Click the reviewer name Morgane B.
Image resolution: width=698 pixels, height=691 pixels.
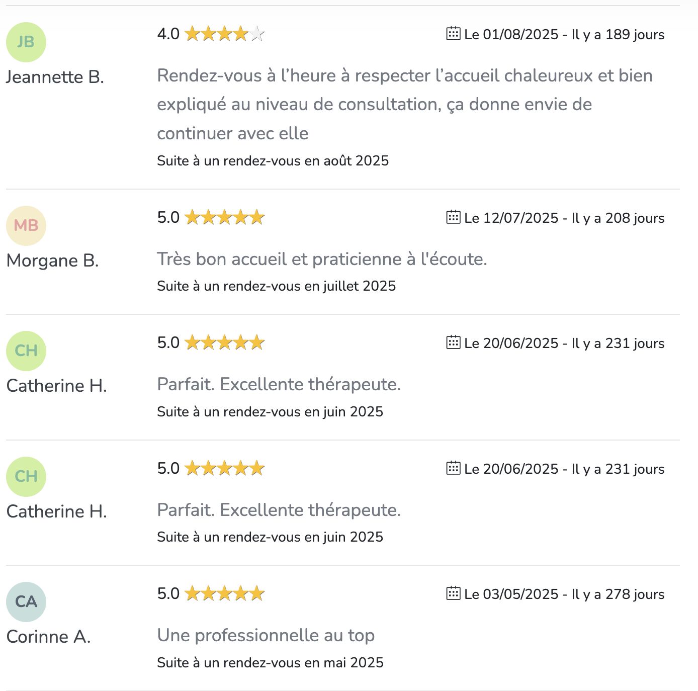pos(52,261)
